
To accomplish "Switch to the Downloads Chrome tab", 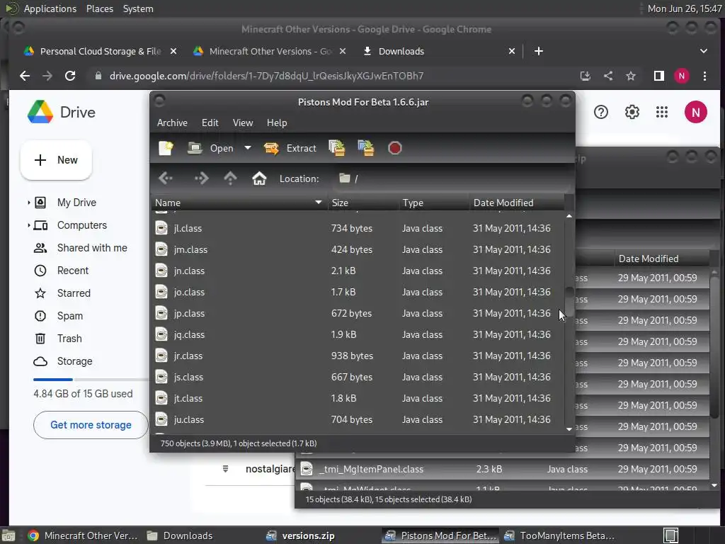I will (x=401, y=51).
